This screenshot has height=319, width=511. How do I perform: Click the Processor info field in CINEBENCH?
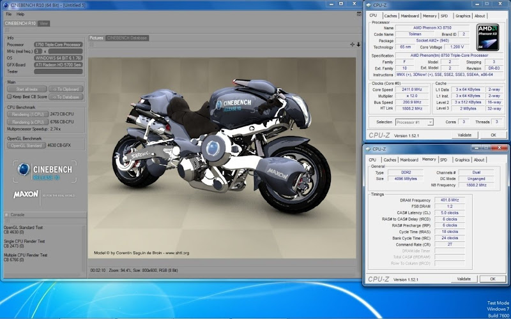click(x=58, y=45)
